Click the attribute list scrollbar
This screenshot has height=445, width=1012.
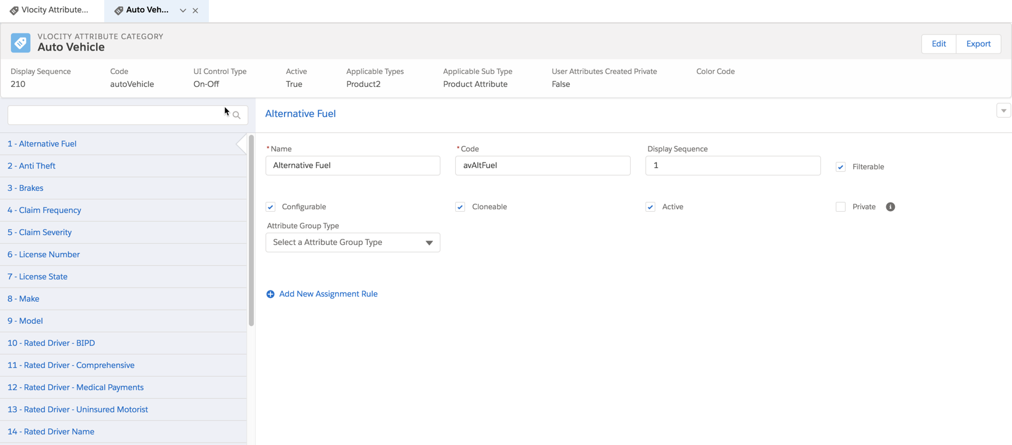[x=251, y=231]
